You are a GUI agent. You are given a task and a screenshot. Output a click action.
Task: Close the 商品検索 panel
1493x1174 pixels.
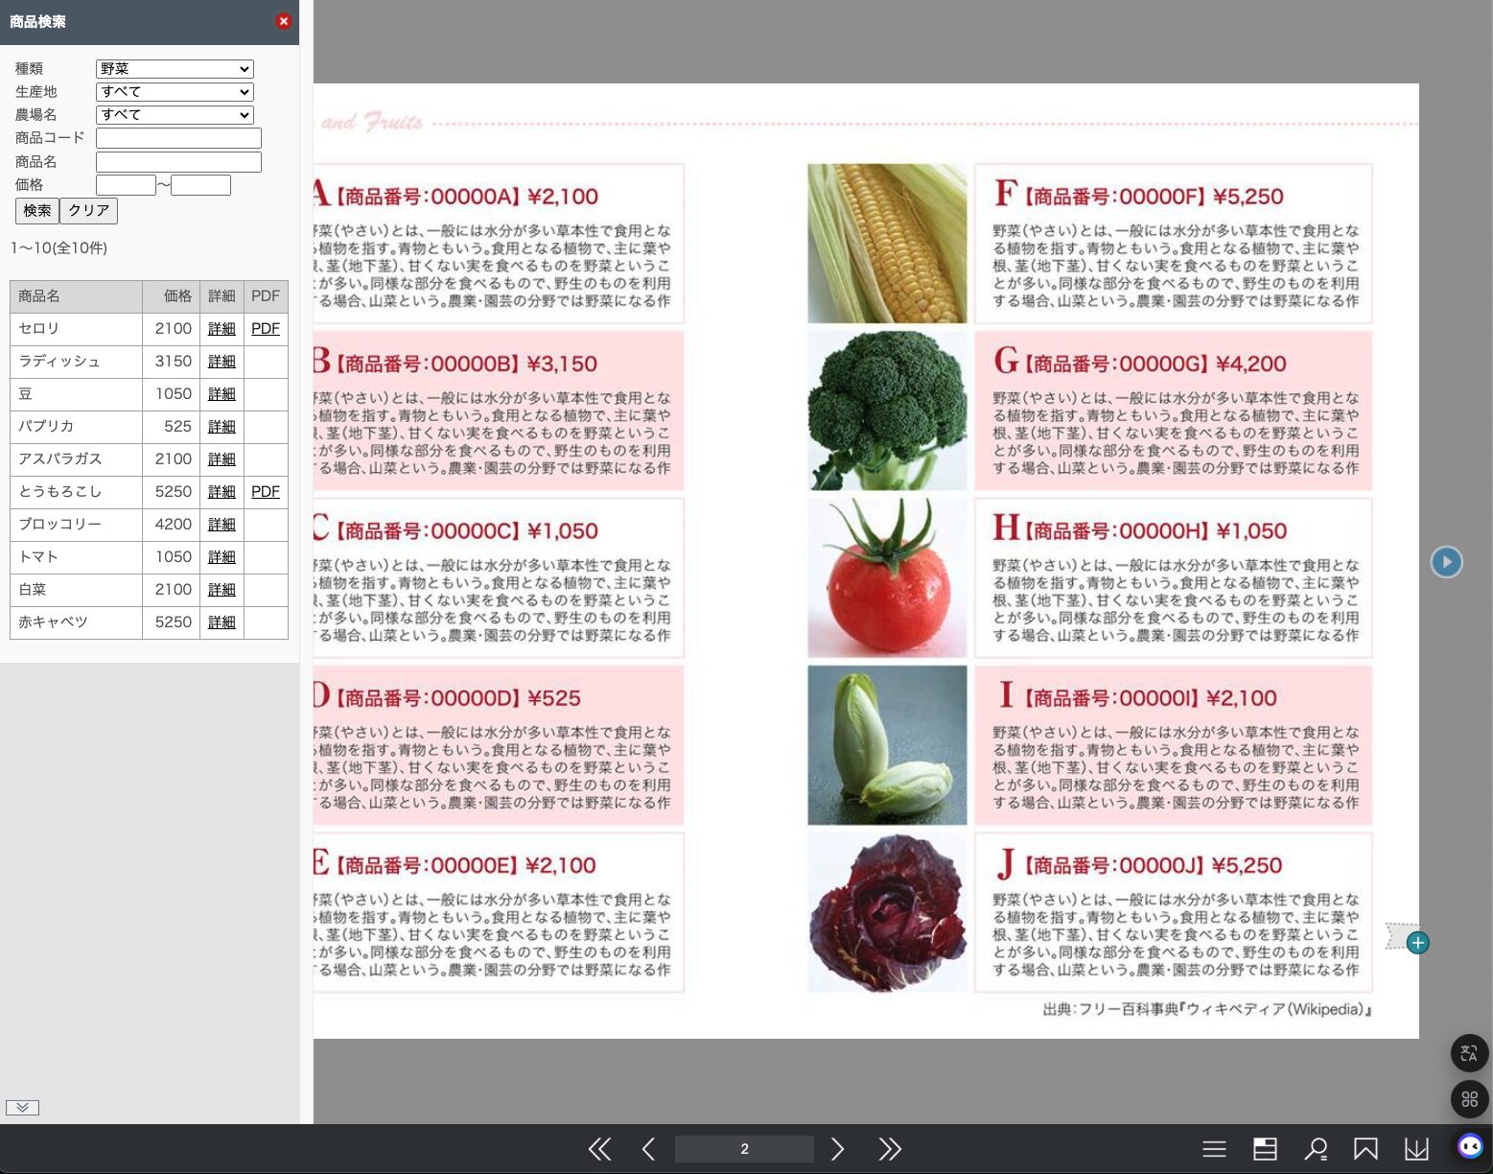(x=283, y=21)
